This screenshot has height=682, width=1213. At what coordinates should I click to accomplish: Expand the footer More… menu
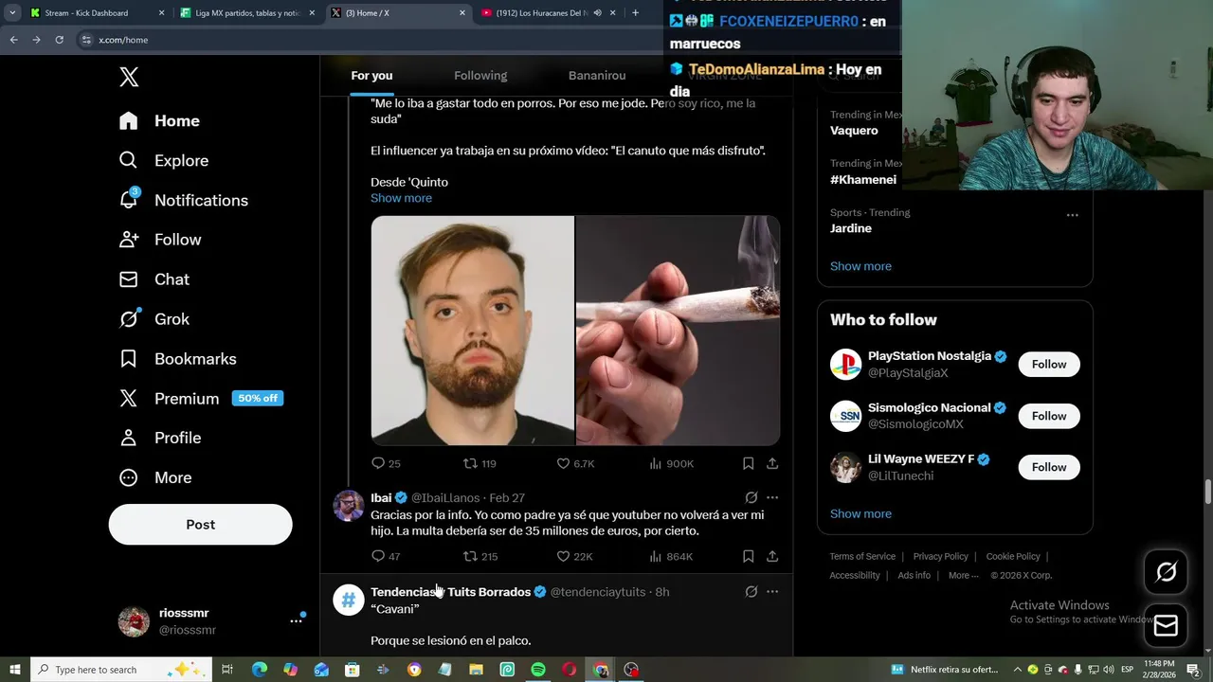coord(964,575)
